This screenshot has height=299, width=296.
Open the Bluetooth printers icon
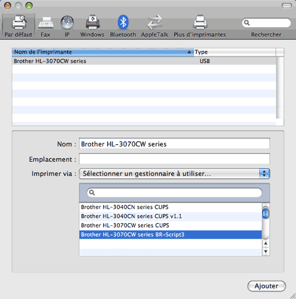pos(123,22)
